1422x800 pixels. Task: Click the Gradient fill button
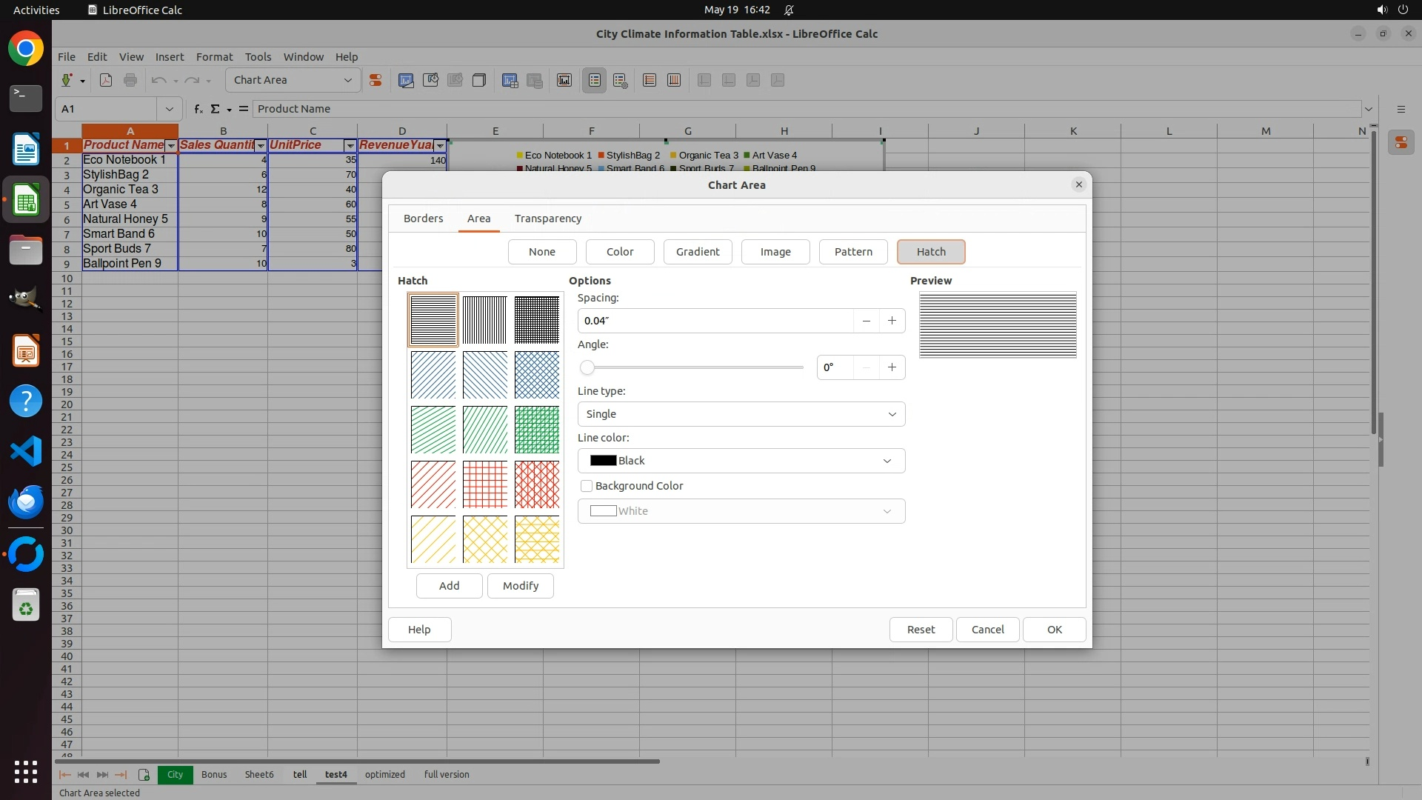(697, 252)
